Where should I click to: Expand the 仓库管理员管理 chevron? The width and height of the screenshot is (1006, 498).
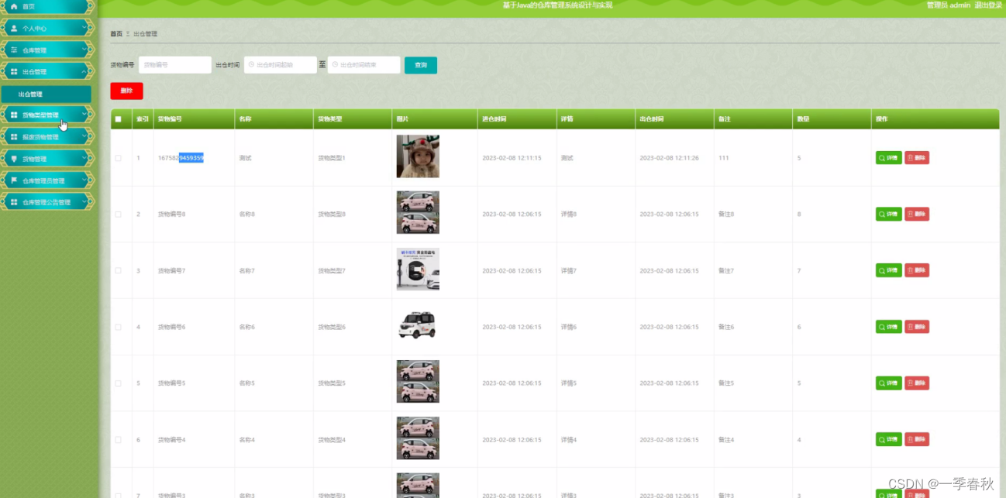click(84, 180)
